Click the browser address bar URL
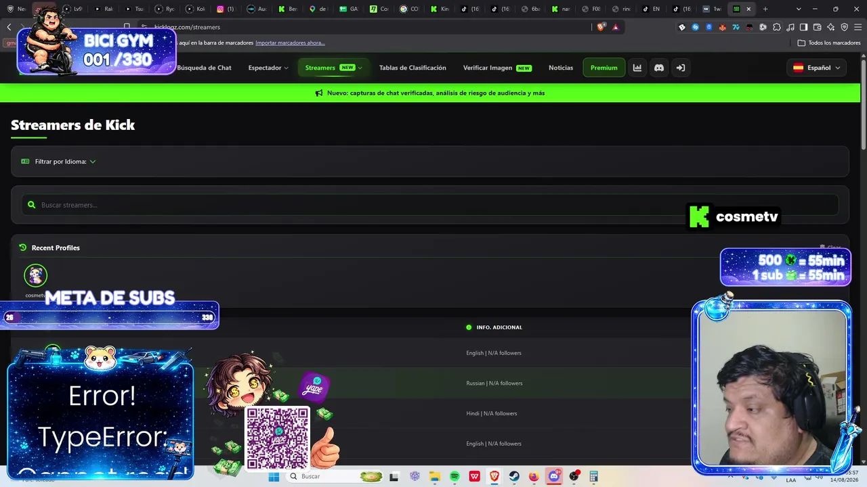This screenshot has width=867, height=487. 188,27
